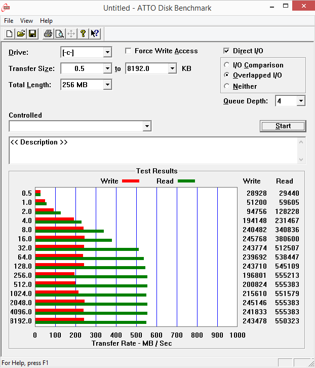Click the green Read legend swatch

[x=186, y=181]
